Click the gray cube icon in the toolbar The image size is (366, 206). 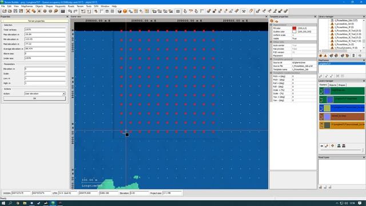click(120, 11)
